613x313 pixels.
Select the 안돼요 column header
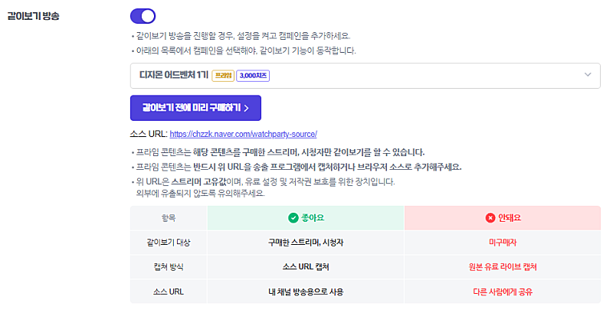pyautogui.click(x=503, y=218)
